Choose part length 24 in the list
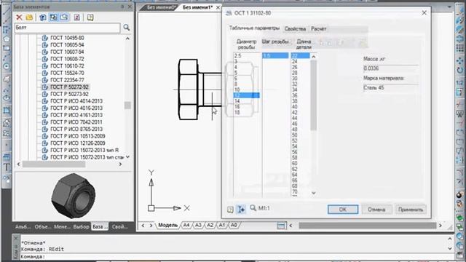466x262 pixels. click(300, 61)
